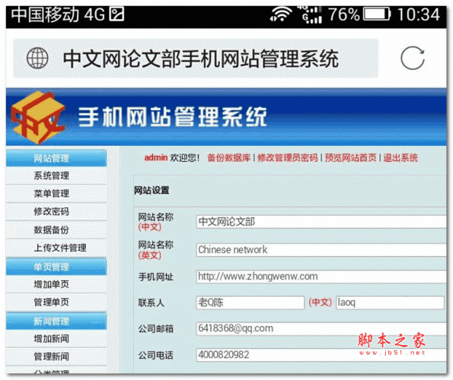Open the 预览网站首页 link

(351, 158)
